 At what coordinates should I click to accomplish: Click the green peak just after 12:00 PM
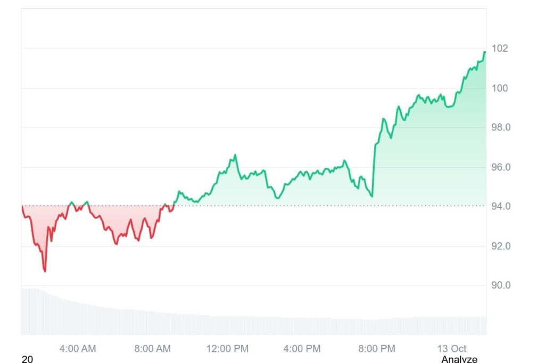point(235,155)
